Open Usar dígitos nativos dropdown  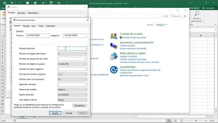(86, 100)
